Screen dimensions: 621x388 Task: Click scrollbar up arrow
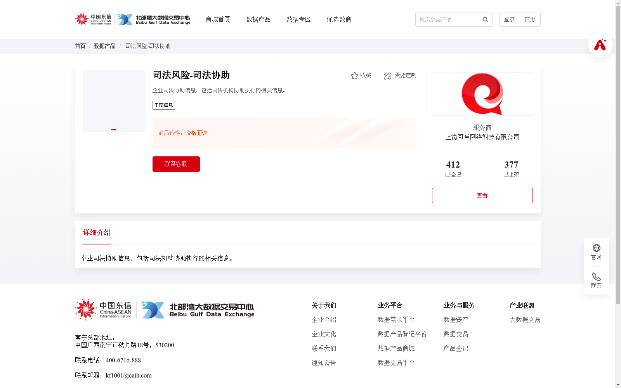[618, 3]
